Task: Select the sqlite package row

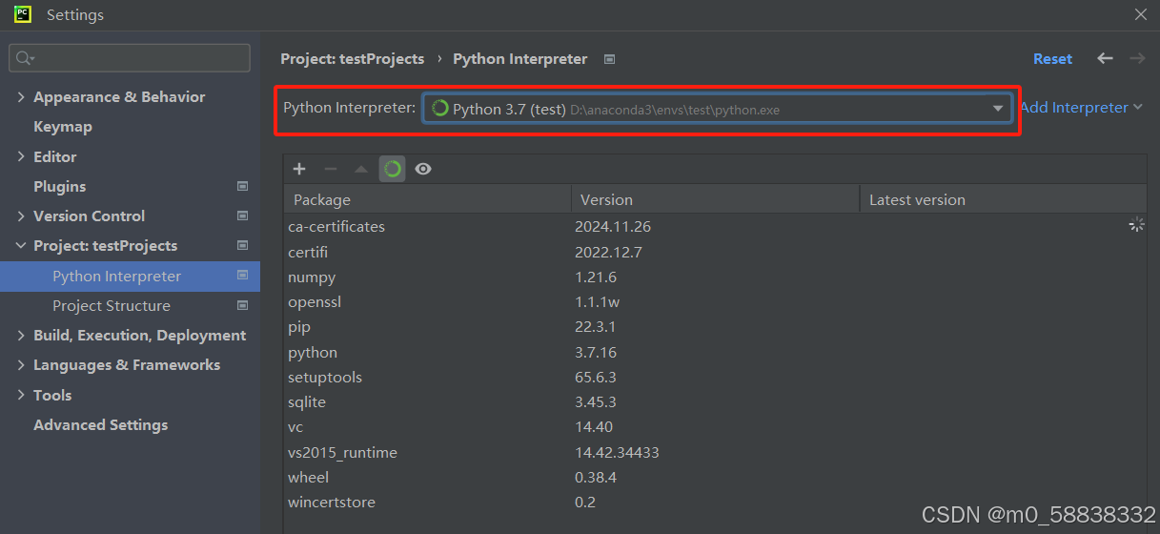Action: (x=715, y=401)
